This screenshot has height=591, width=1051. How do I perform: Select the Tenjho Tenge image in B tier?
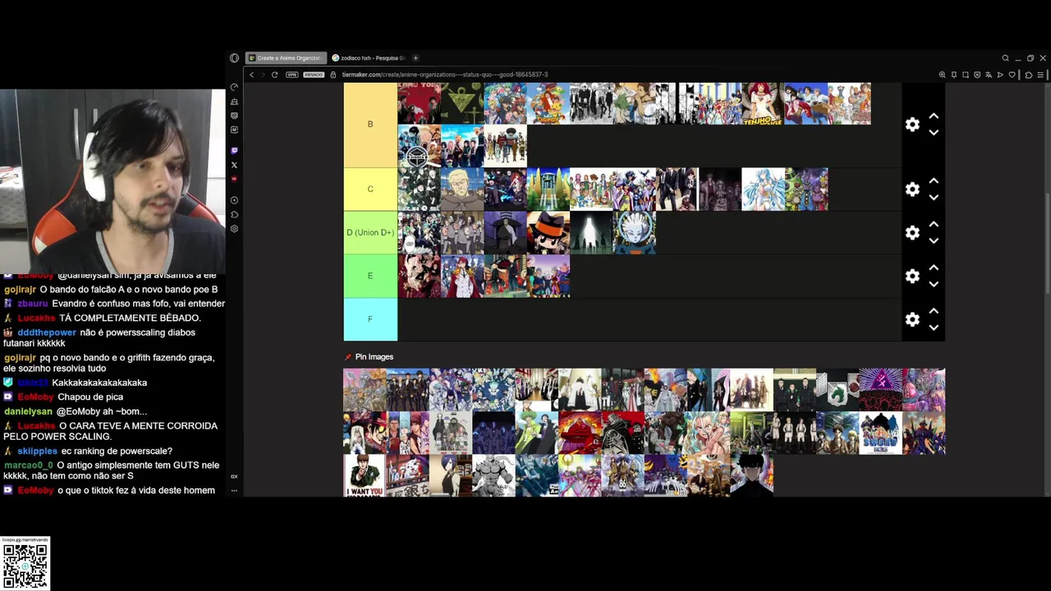coord(763,103)
